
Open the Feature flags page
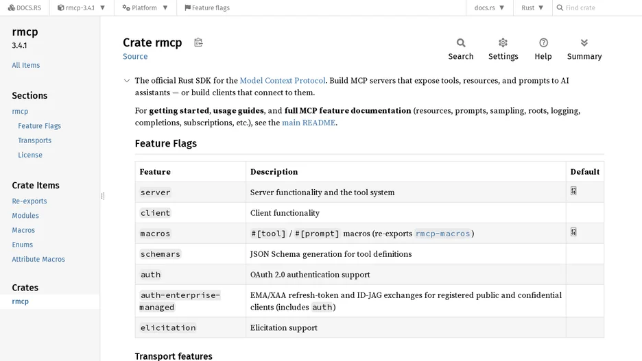[207, 8]
